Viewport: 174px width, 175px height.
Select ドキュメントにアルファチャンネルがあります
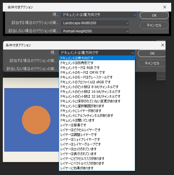(x=97, y=116)
